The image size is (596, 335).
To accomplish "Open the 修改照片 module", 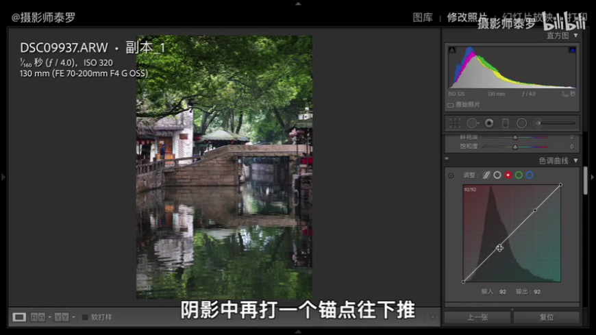I will [467, 18].
